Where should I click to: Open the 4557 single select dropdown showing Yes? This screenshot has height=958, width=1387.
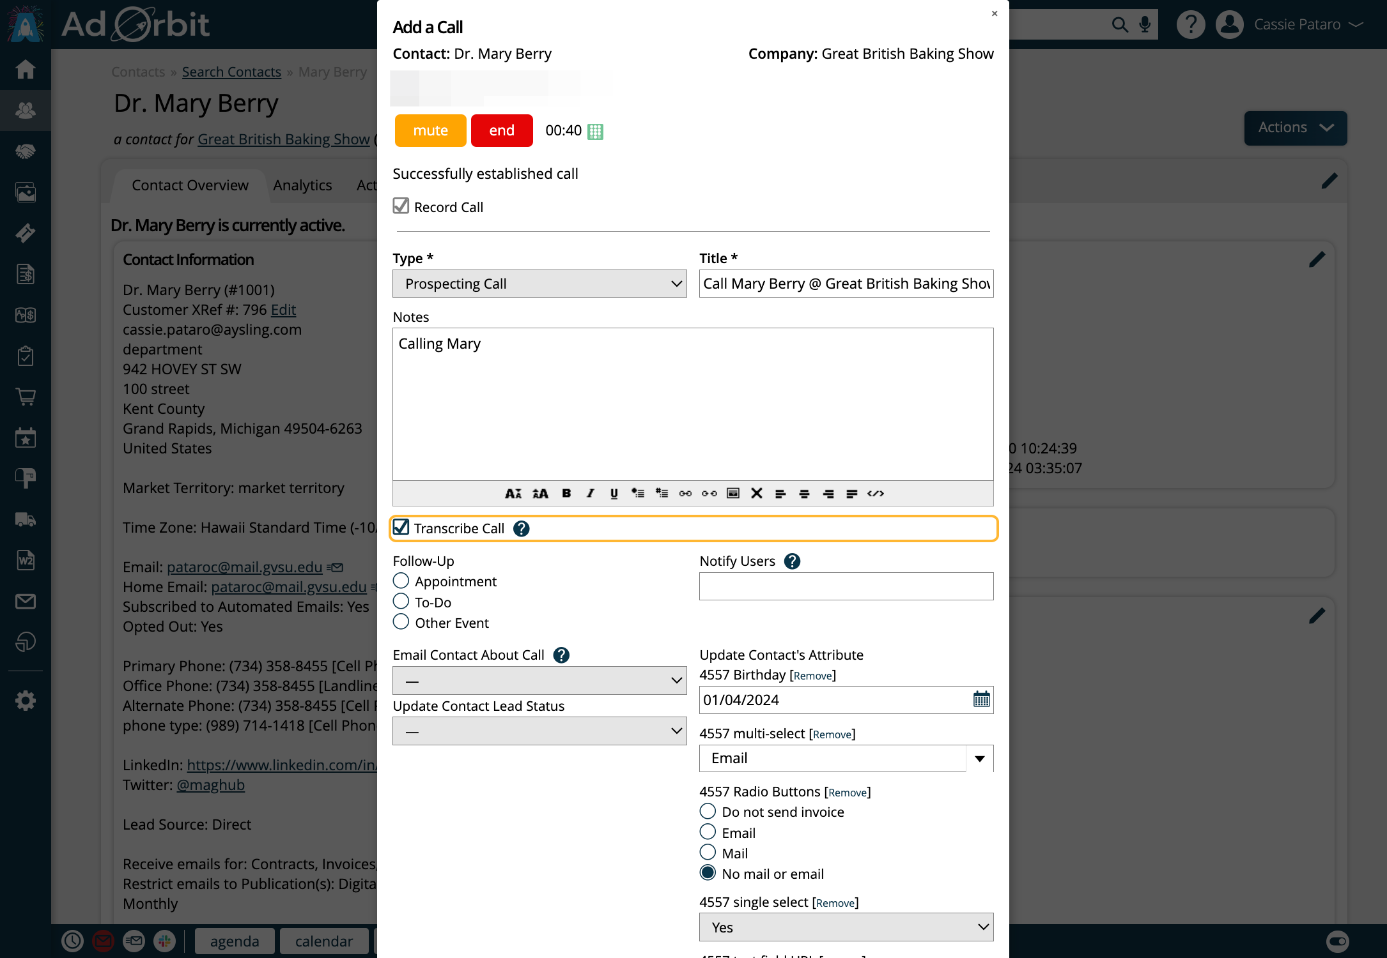coord(846,927)
